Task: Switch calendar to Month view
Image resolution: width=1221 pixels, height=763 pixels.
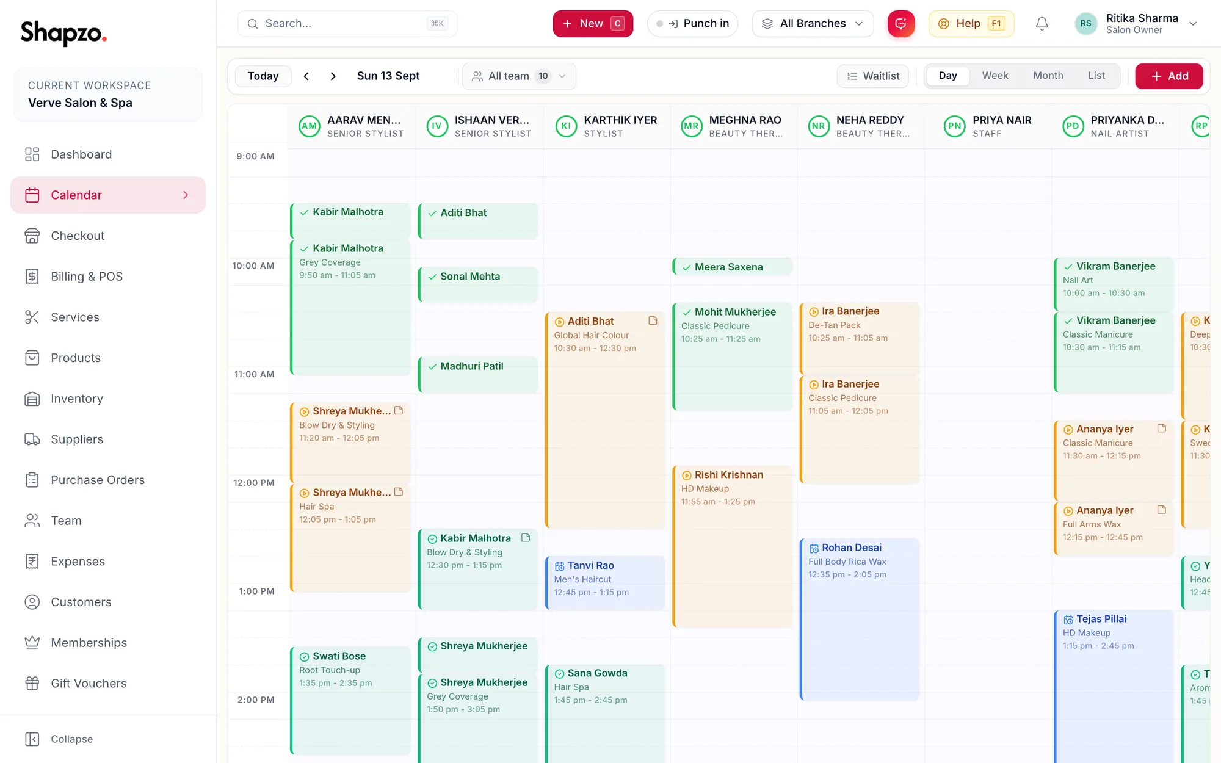Action: point(1048,76)
